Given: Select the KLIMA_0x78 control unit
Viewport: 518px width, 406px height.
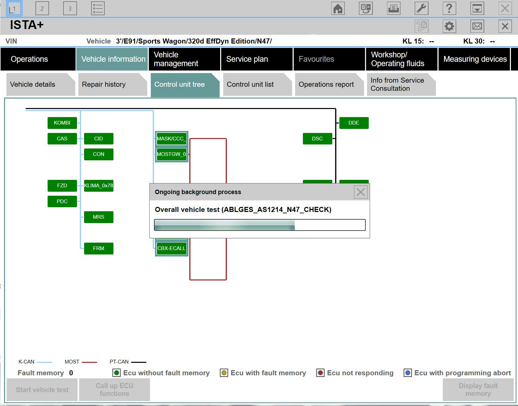Looking at the screenshot, I should pyautogui.click(x=99, y=186).
